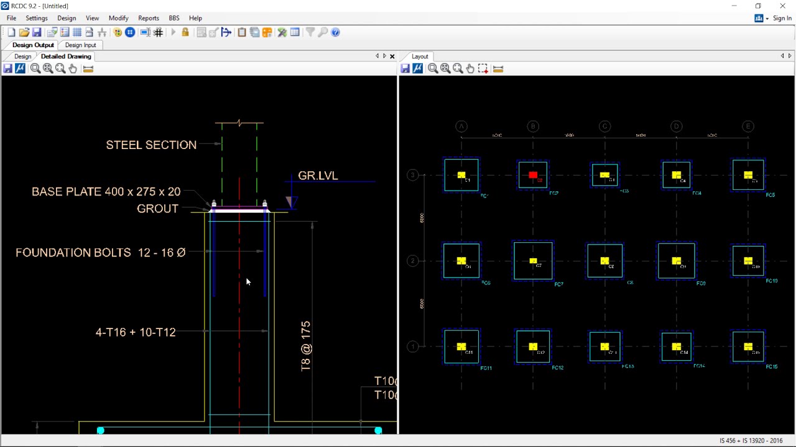This screenshot has height=447, width=796.
Task: Select footing FC7 column in Layout
Action: (533, 261)
